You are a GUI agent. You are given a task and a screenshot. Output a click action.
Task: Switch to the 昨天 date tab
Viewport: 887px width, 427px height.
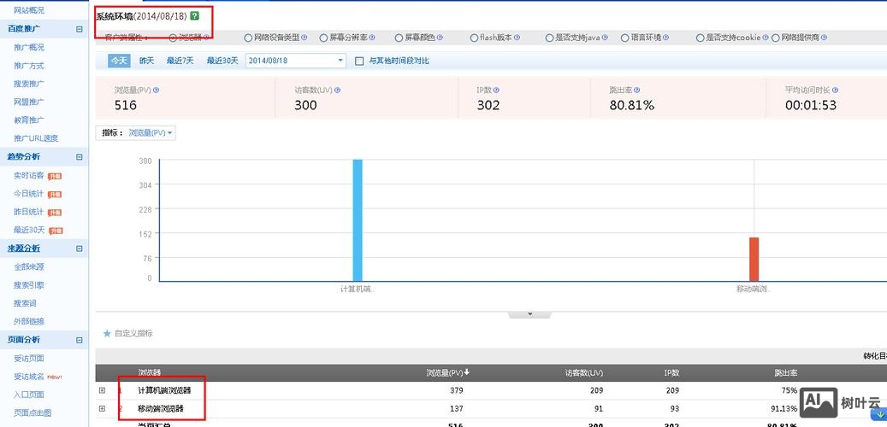coord(147,61)
